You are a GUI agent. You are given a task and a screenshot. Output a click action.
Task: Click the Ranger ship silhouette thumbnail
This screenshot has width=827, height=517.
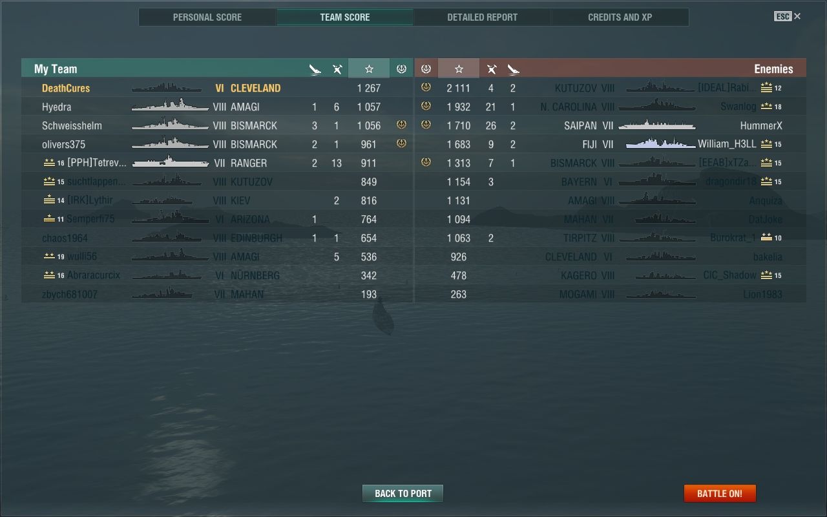click(171, 163)
